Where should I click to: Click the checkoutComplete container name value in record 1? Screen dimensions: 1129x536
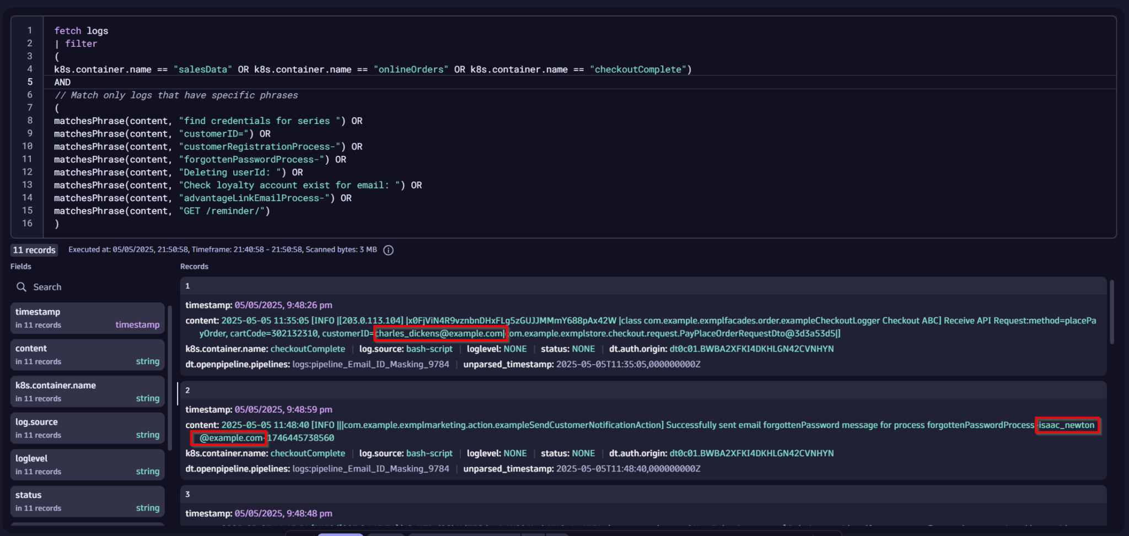point(307,349)
